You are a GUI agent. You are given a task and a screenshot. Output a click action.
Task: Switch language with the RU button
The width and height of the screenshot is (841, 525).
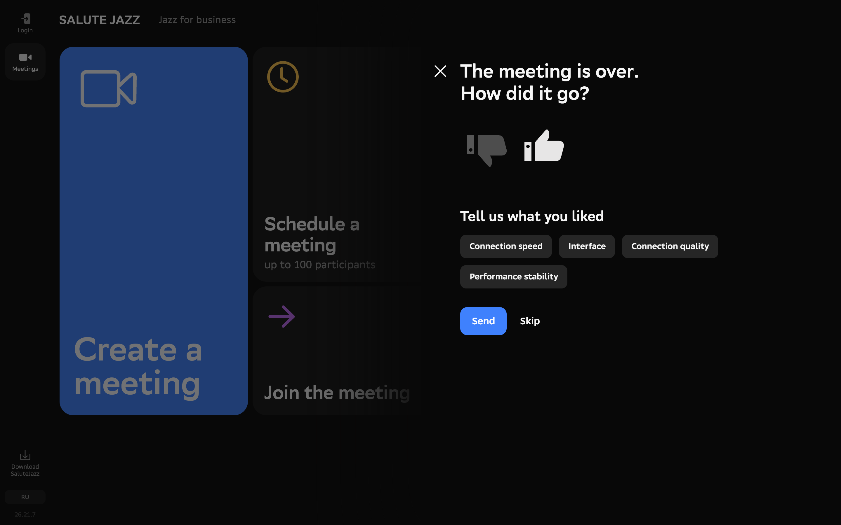point(25,497)
